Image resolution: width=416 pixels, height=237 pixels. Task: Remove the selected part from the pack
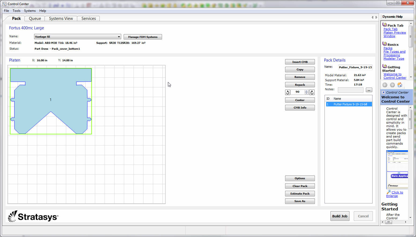point(300,77)
